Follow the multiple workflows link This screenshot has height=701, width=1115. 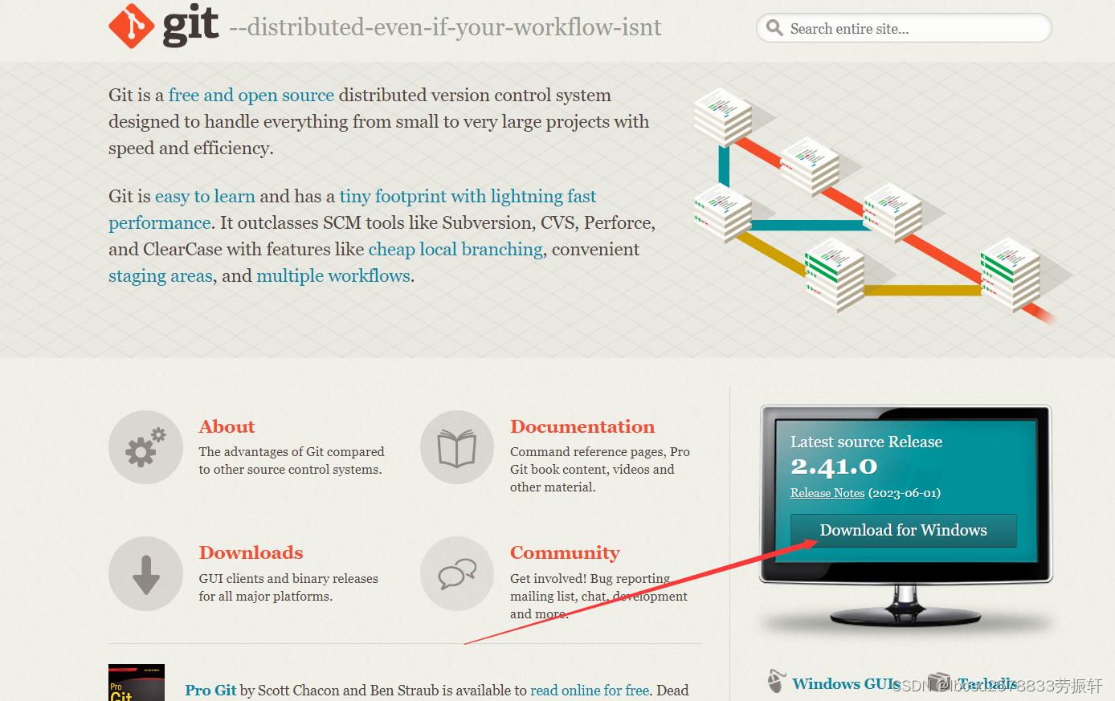pyautogui.click(x=333, y=276)
